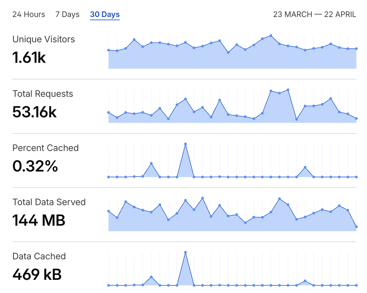Click the last data point in Total Data Served chart
Image resolution: width=367 pixels, height=293 pixels.
click(356, 227)
